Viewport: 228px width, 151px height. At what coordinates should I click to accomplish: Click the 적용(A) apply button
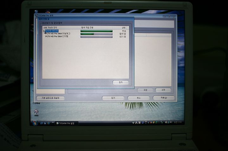(x=164, y=98)
